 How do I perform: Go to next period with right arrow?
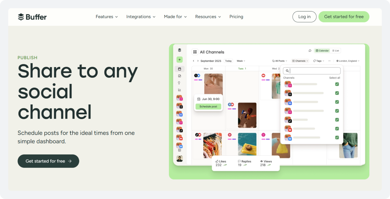[x=198, y=61]
